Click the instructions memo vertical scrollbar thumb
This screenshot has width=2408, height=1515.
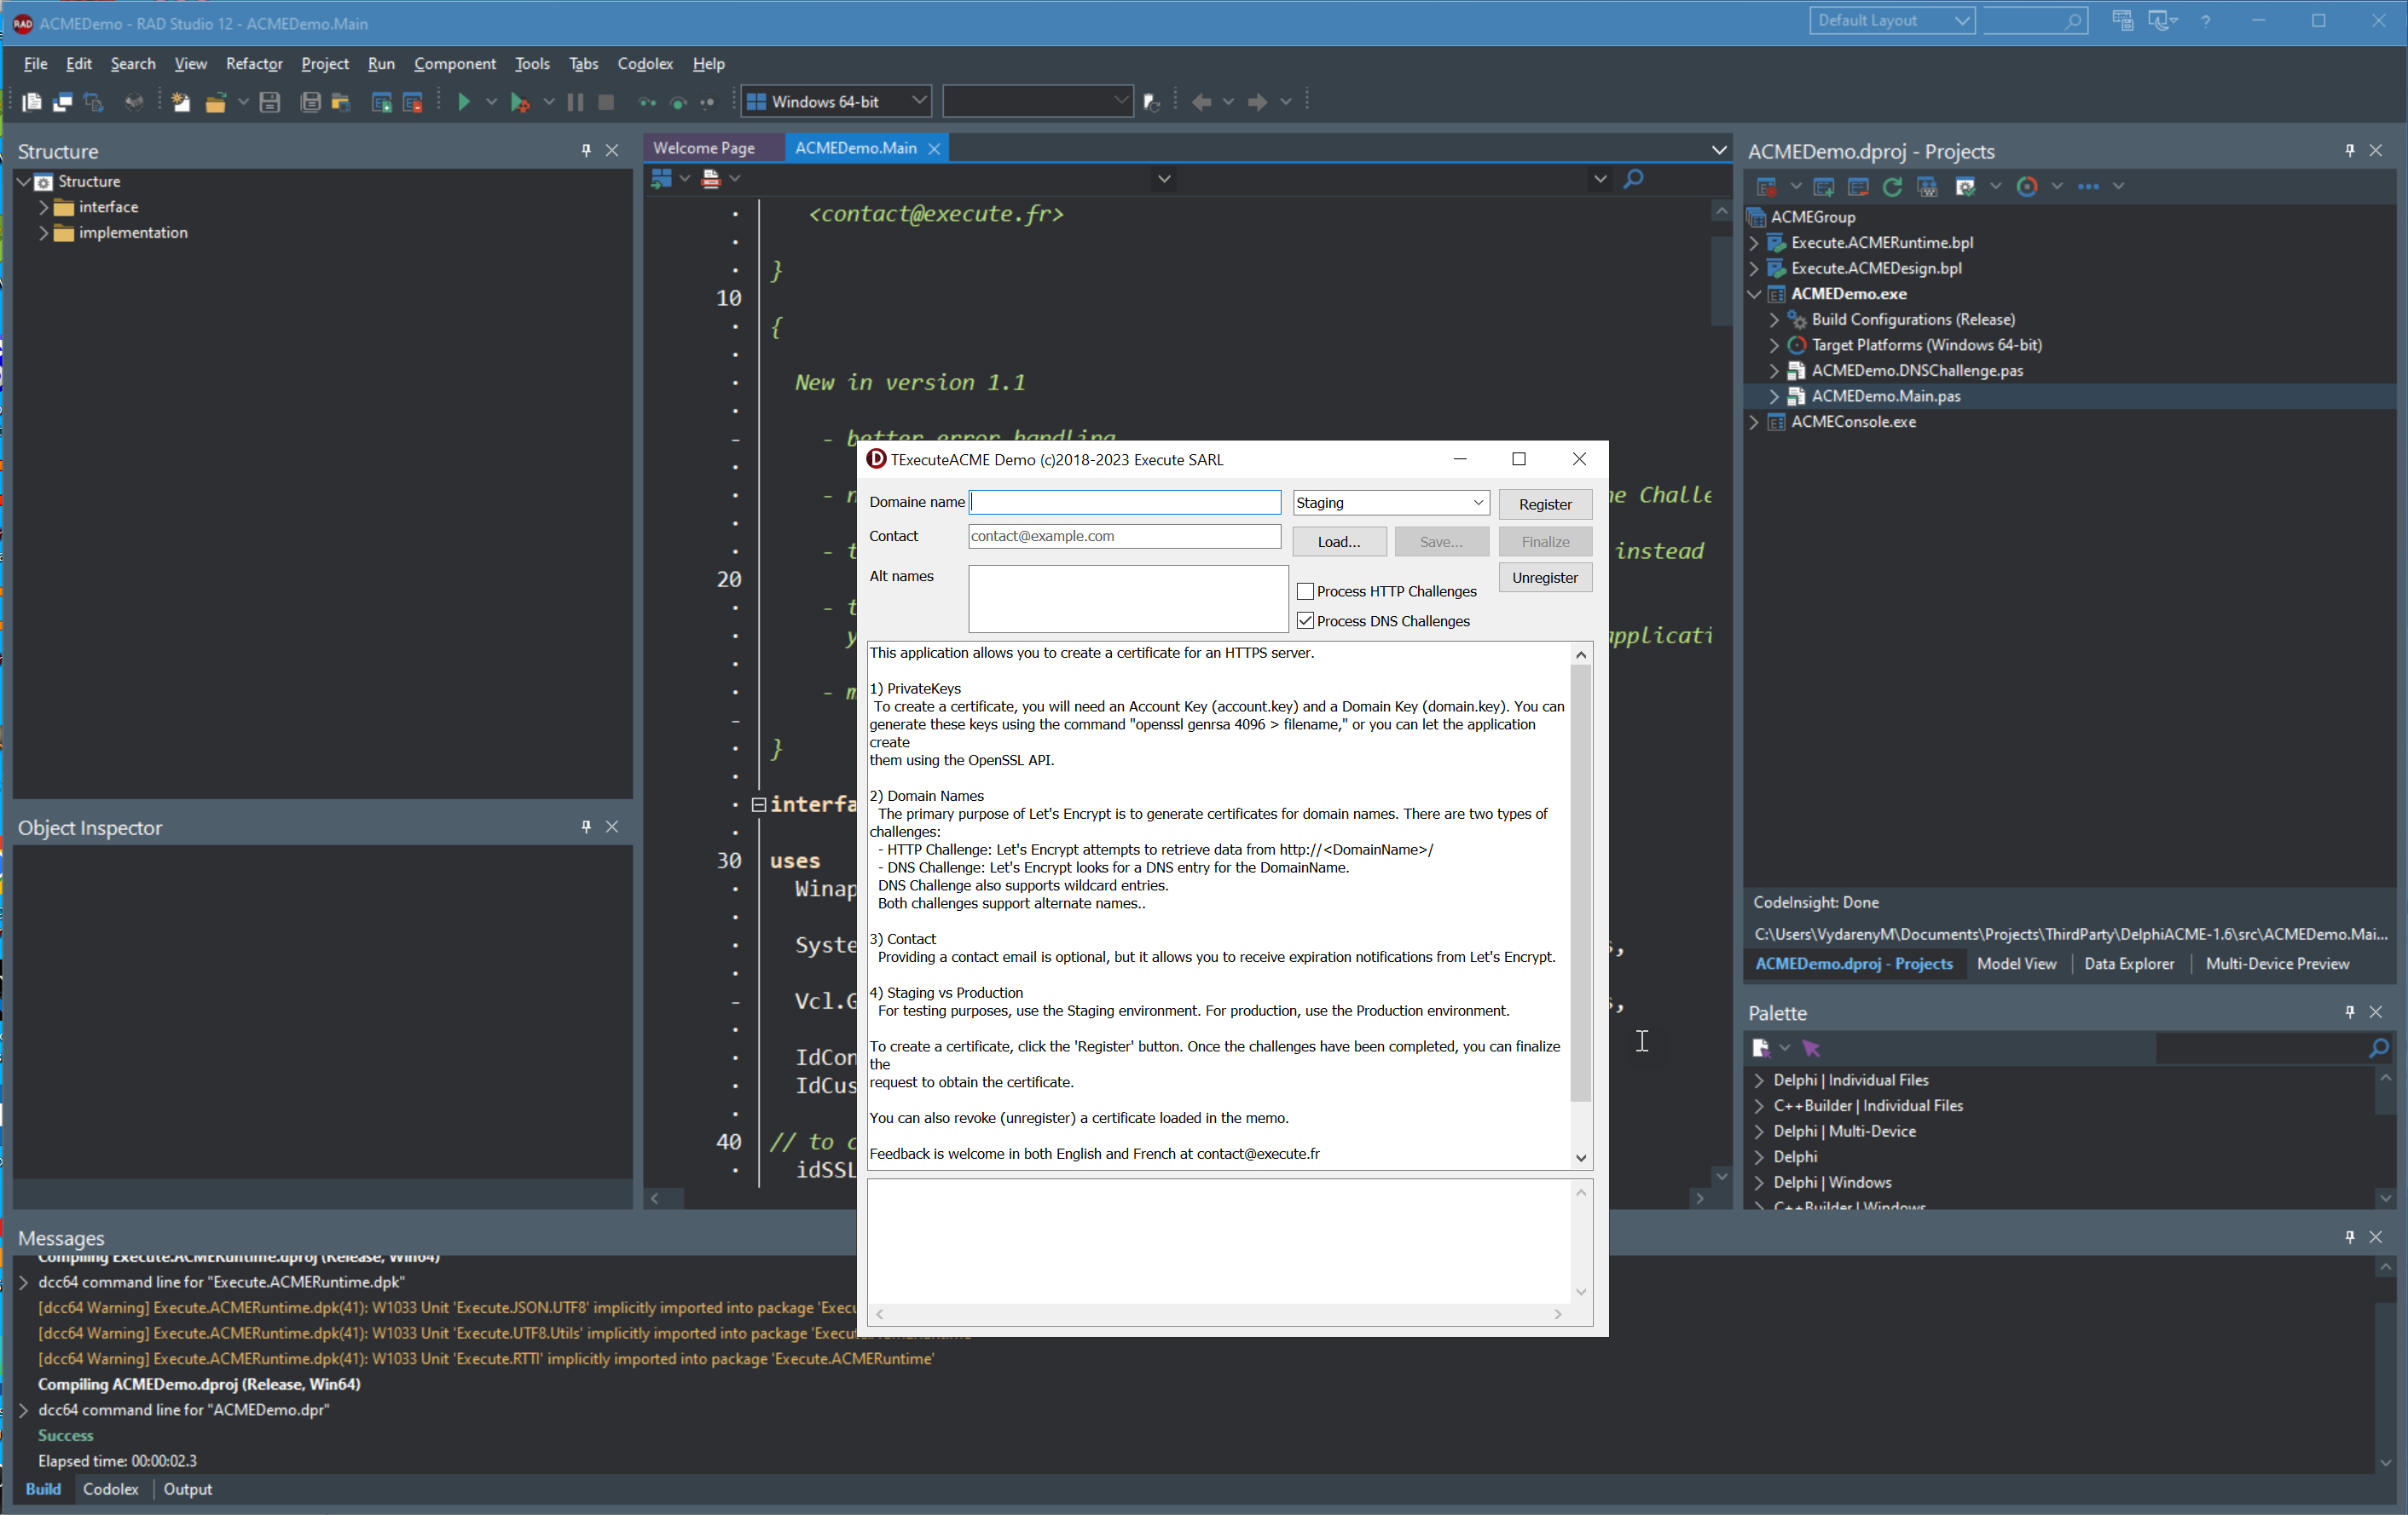coord(1580,884)
